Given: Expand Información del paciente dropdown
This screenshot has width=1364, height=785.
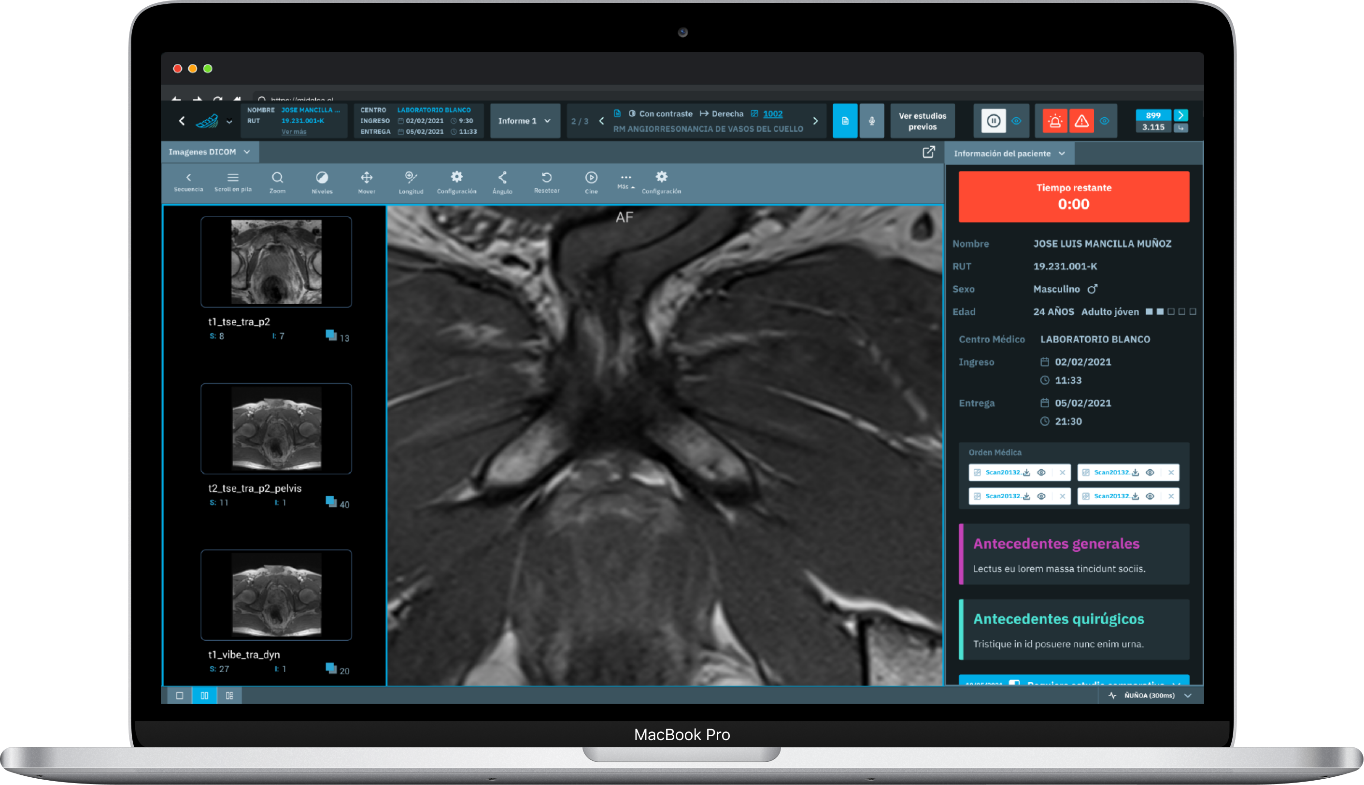Looking at the screenshot, I should [x=1009, y=154].
